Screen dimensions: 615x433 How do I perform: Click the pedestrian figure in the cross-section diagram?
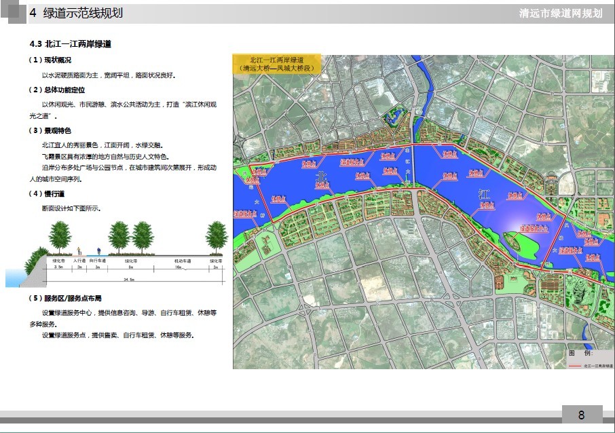[80, 250]
